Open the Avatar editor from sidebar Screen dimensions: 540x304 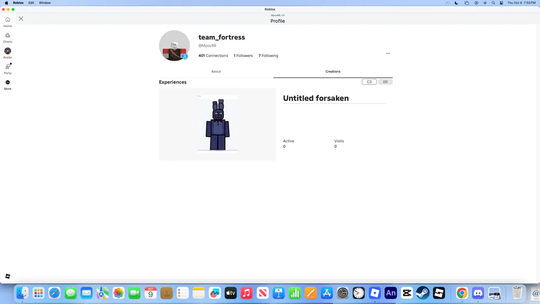point(8,53)
